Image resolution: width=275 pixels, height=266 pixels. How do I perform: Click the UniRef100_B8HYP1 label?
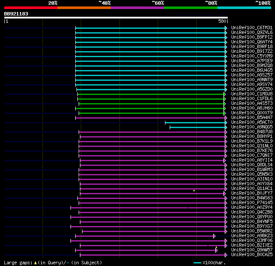click(x=252, y=137)
